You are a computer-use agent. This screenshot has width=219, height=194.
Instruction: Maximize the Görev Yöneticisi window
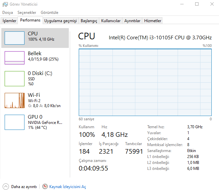point(197,4)
